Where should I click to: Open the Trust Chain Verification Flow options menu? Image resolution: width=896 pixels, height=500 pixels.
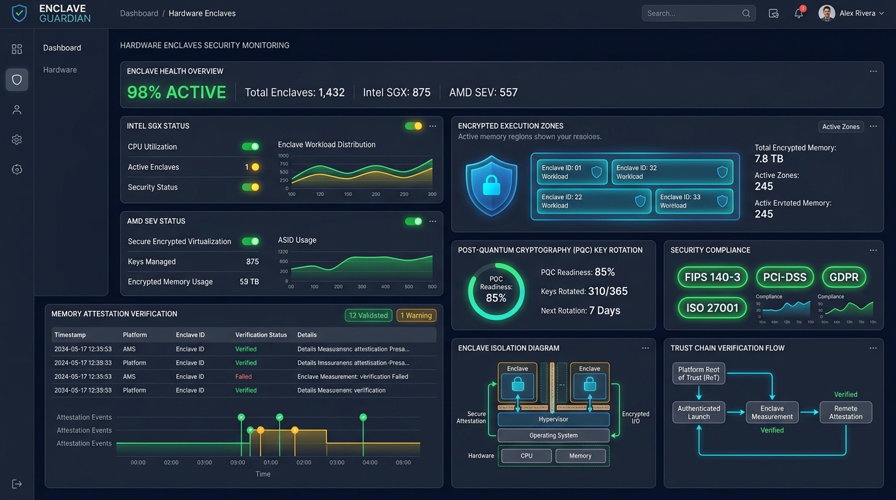(873, 348)
